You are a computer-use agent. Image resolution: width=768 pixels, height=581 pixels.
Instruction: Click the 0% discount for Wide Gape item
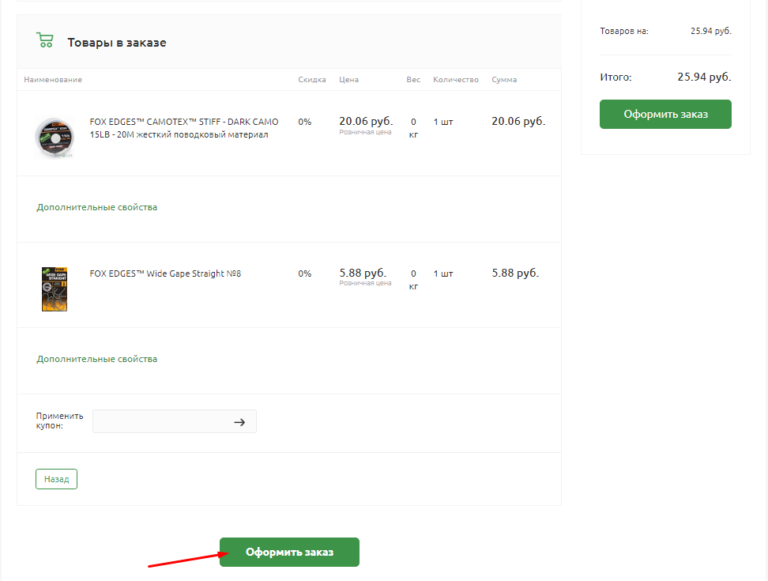(x=305, y=274)
